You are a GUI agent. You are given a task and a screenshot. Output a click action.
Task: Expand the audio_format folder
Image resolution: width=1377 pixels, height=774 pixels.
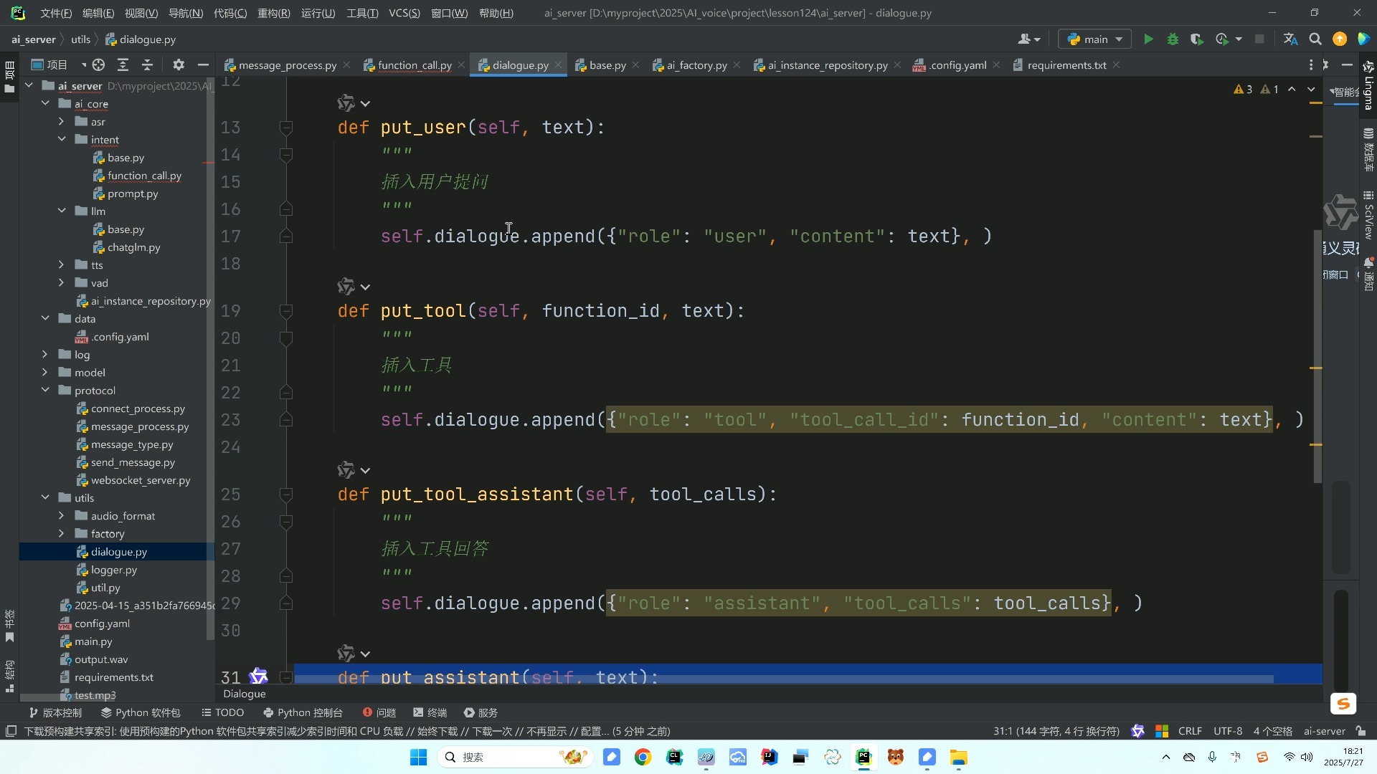coord(62,515)
